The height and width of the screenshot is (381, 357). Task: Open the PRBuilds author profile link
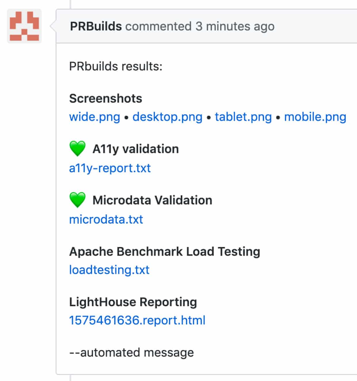click(x=96, y=26)
